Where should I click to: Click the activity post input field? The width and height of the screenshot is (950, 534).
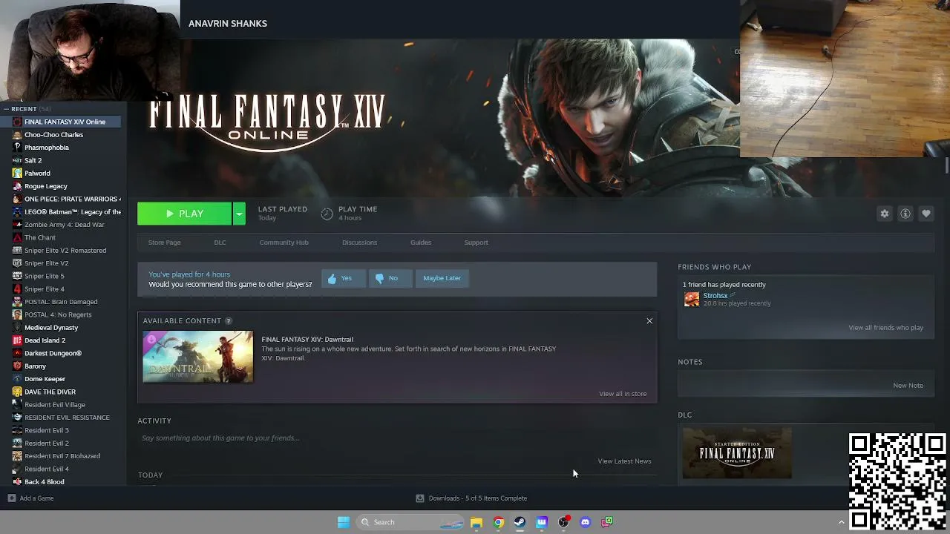tap(397, 438)
